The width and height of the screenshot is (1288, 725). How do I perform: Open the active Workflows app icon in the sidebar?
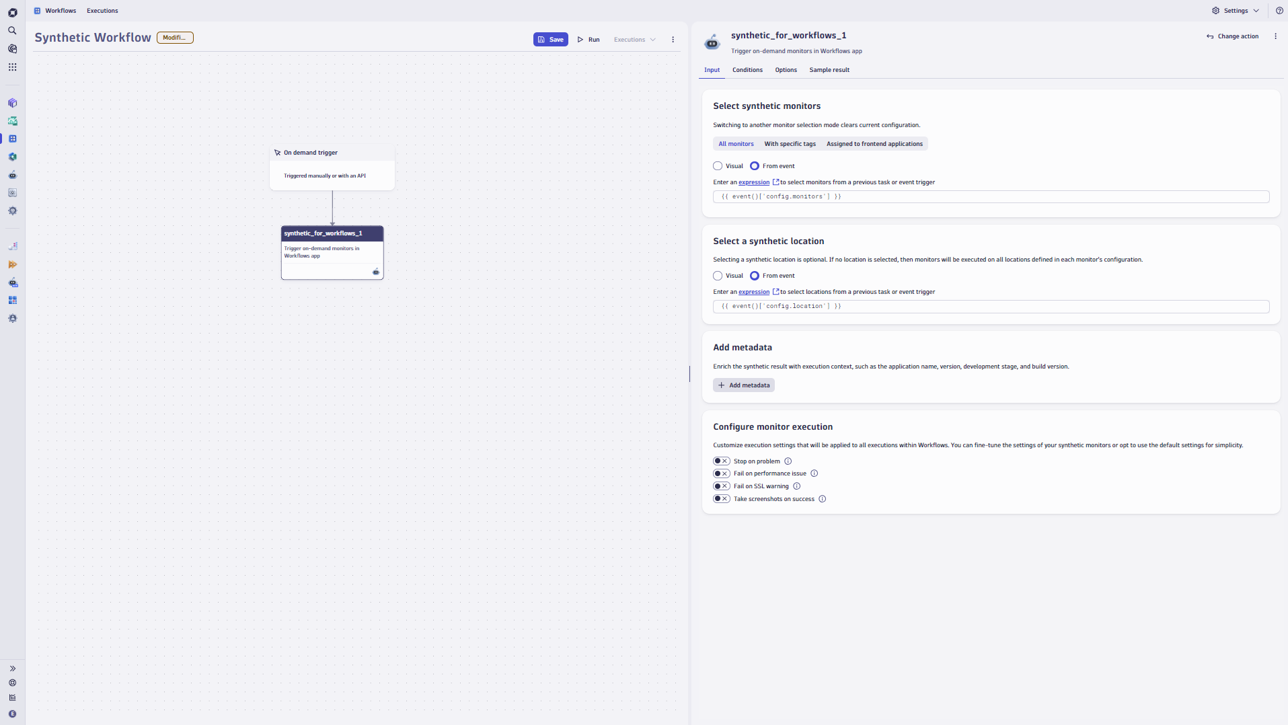point(12,139)
